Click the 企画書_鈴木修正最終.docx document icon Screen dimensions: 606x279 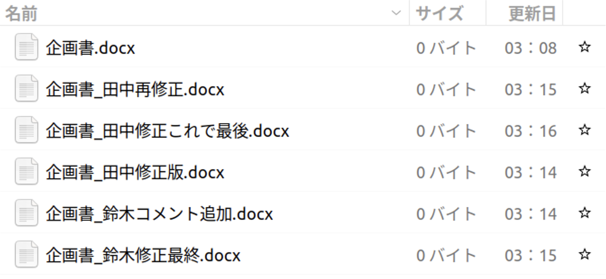coord(26,255)
